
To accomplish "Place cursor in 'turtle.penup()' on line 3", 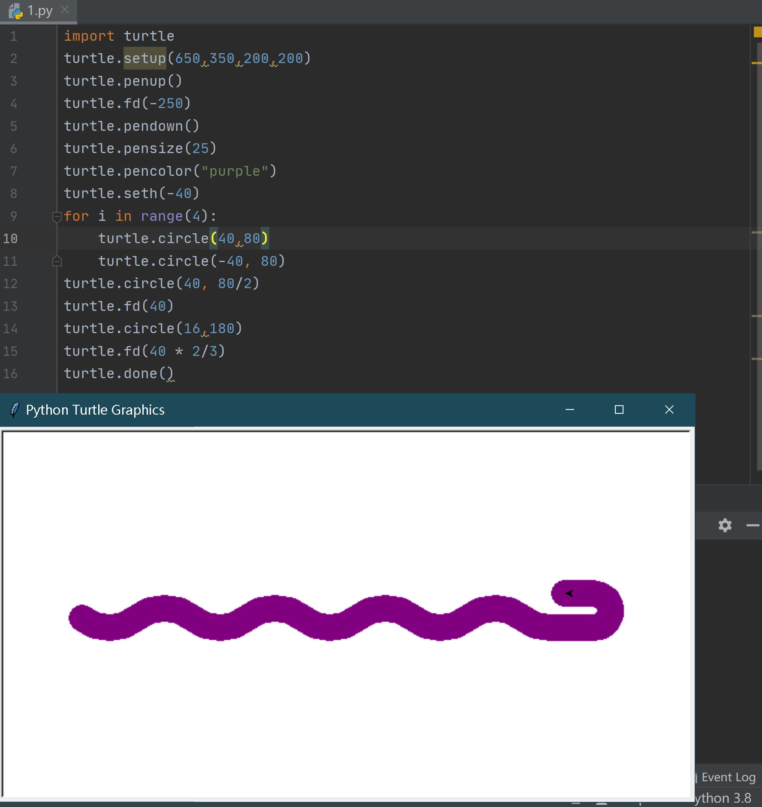I will click(x=123, y=81).
